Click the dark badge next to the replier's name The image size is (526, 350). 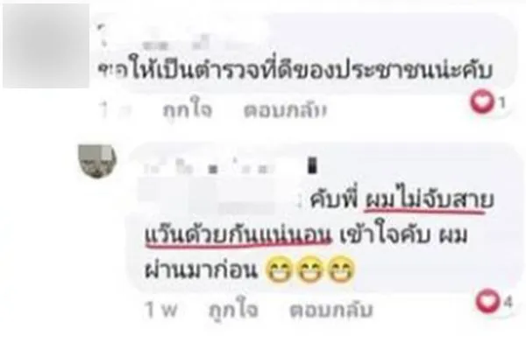click(312, 165)
